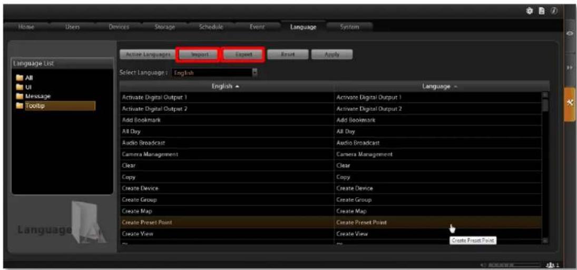The height and width of the screenshot is (270, 577).
Task: Open the info icon in the top bar
Action: (x=555, y=12)
